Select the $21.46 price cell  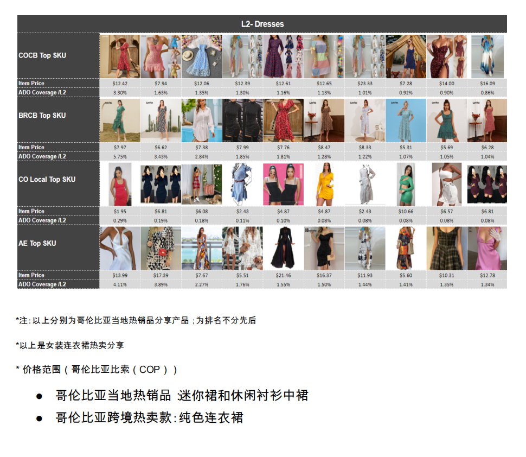coord(283,276)
